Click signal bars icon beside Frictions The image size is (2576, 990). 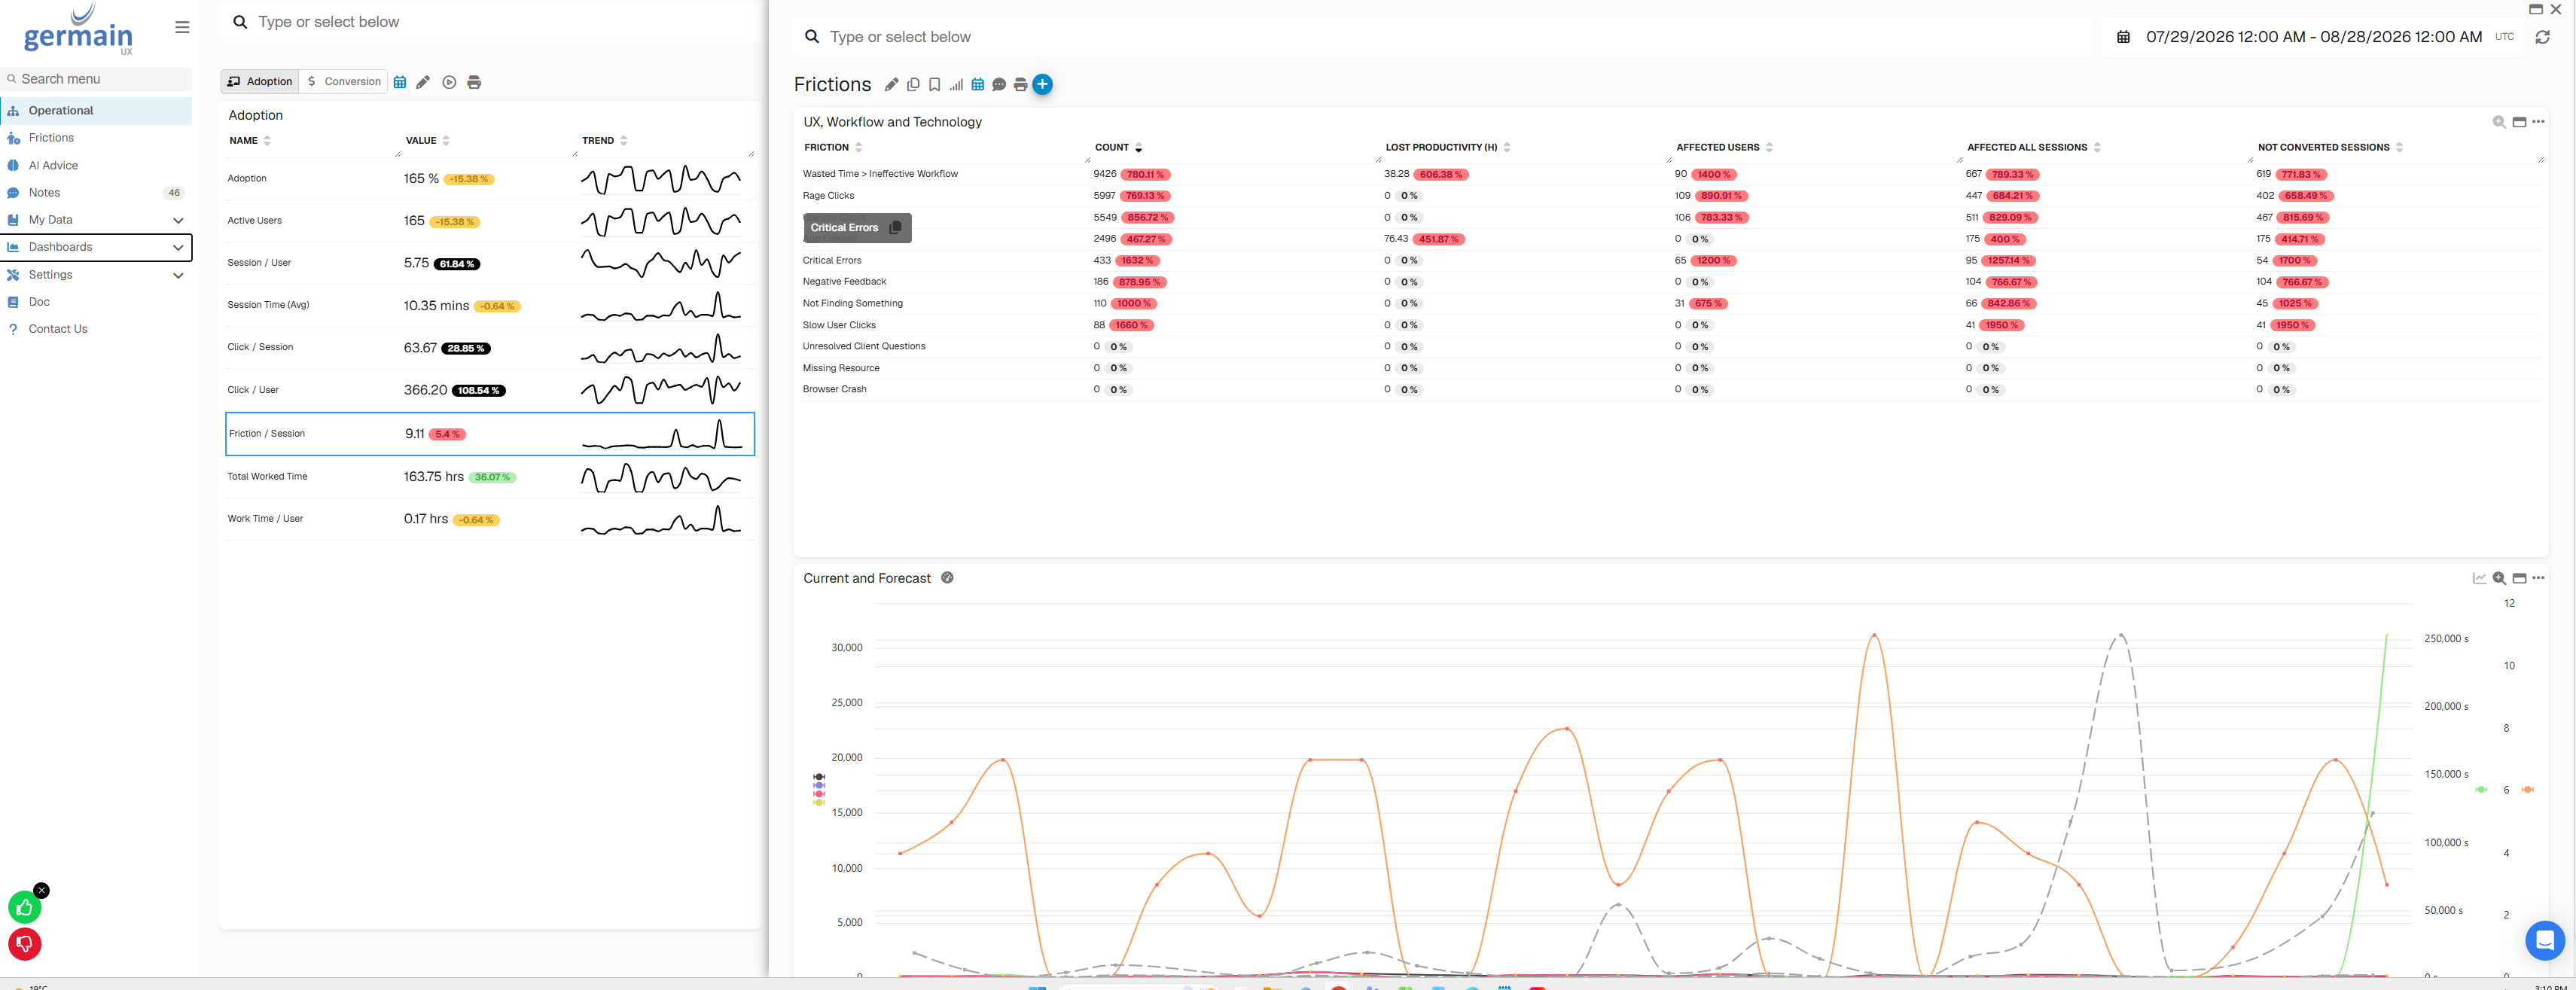pyautogui.click(x=956, y=85)
